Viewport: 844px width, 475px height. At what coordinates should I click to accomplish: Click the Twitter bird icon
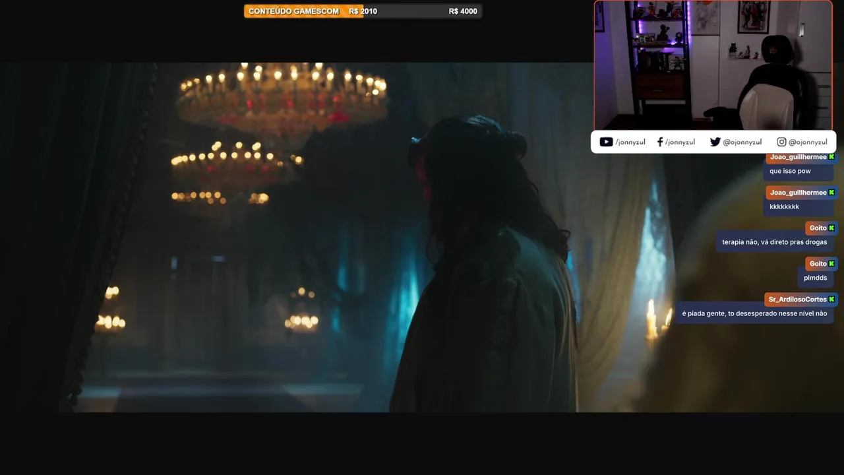(715, 142)
